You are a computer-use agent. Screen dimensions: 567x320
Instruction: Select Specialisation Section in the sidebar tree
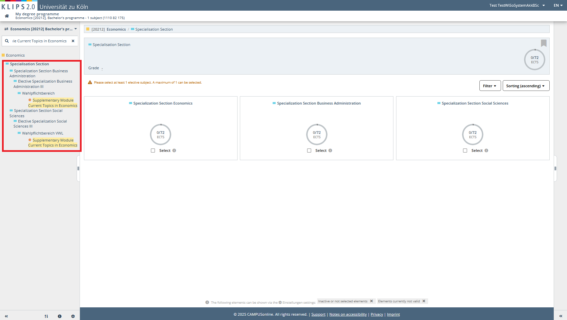pyautogui.click(x=29, y=64)
